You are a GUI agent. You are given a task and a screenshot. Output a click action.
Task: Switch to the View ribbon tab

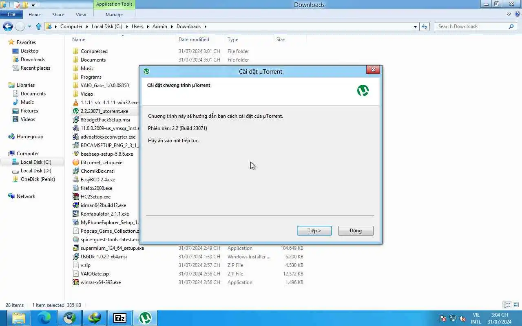coord(81,15)
